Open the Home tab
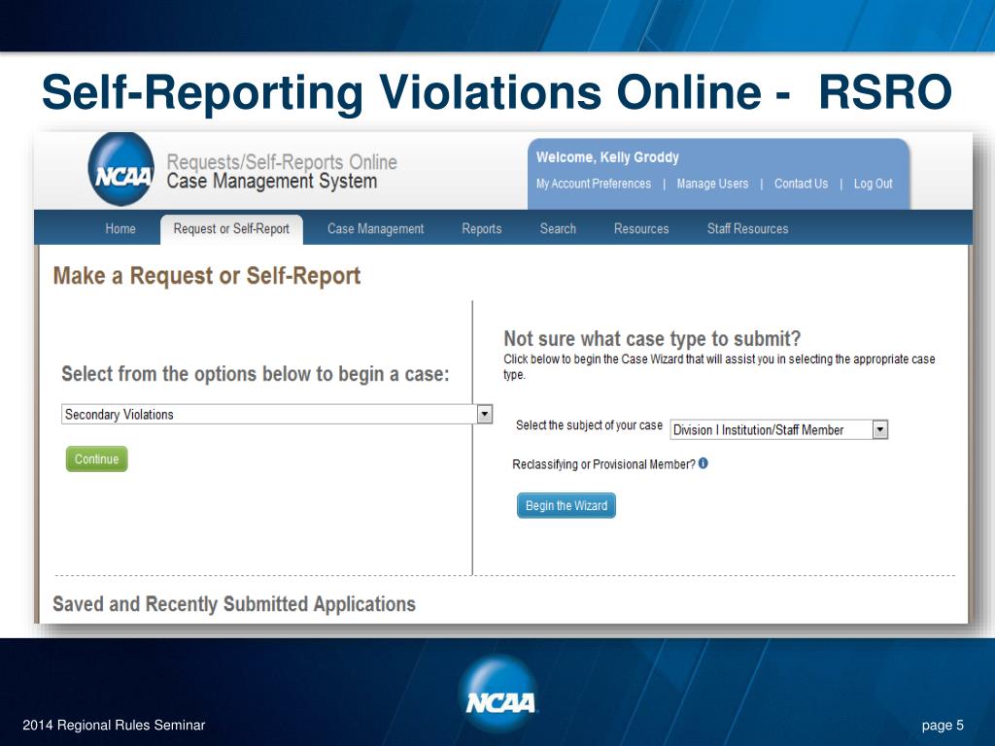The height and width of the screenshot is (746, 995). click(120, 228)
